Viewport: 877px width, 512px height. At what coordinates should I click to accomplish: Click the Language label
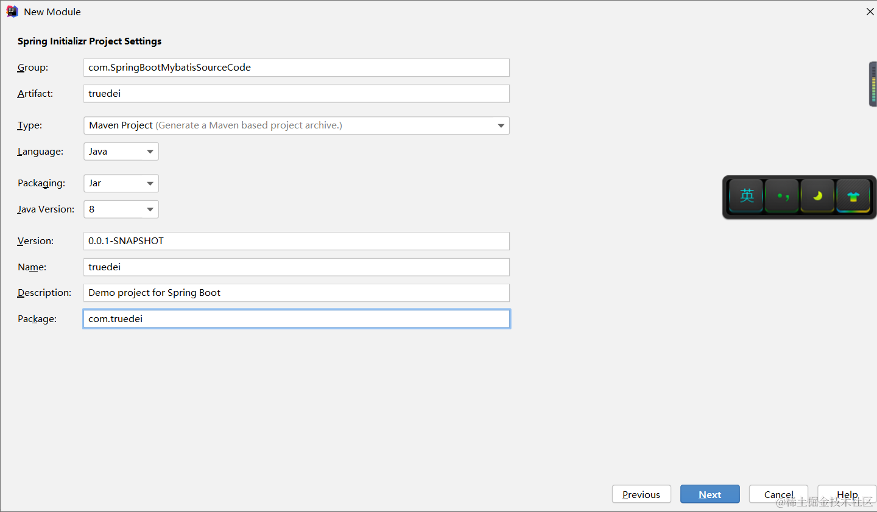click(40, 152)
